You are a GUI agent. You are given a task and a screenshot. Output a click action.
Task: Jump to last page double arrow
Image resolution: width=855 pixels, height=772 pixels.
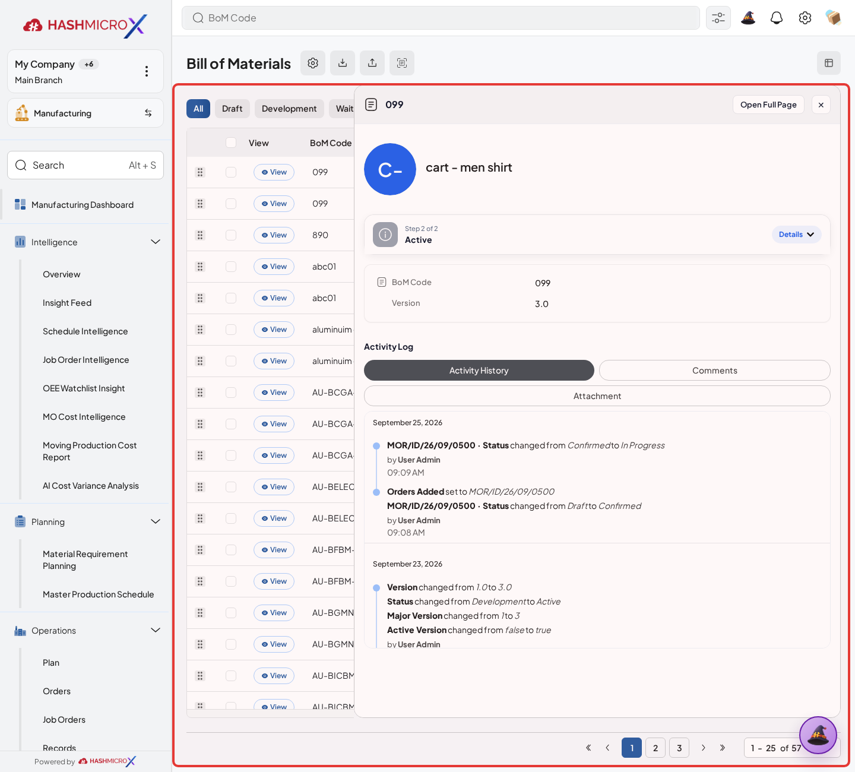722,748
